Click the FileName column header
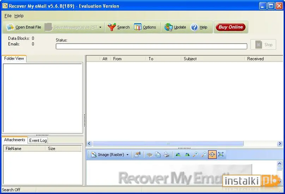The height and width of the screenshot is (194, 285). pos(24,149)
